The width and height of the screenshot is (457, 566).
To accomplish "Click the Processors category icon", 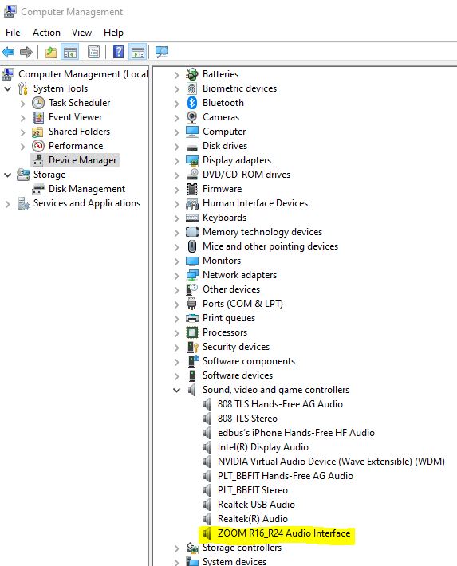I will 192,332.
